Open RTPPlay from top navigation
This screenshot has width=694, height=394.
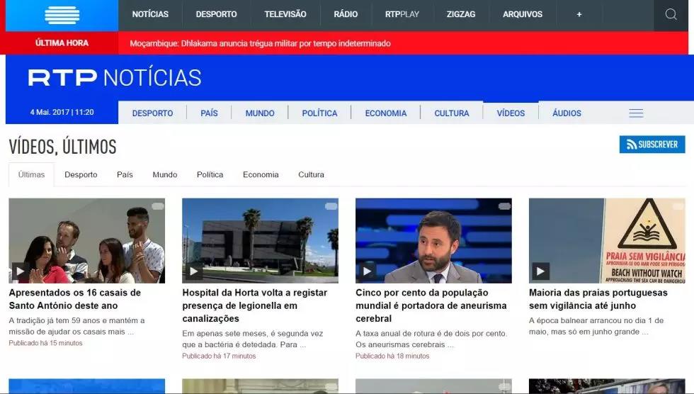(x=402, y=15)
